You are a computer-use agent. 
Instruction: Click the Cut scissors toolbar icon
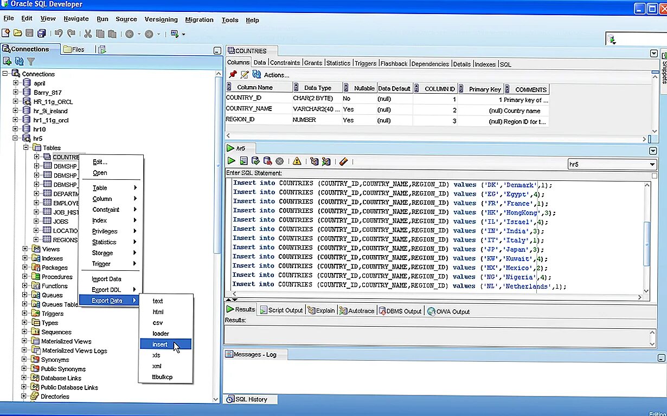point(88,34)
